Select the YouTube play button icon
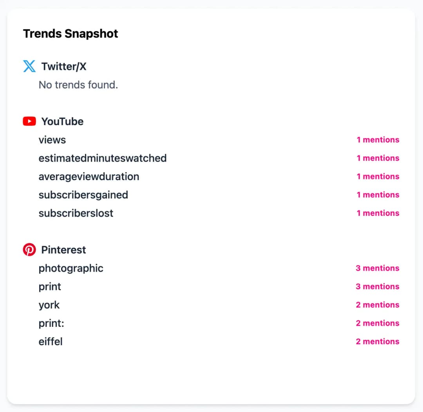The height and width of the screenshot is (412, 423). (29, 121)
